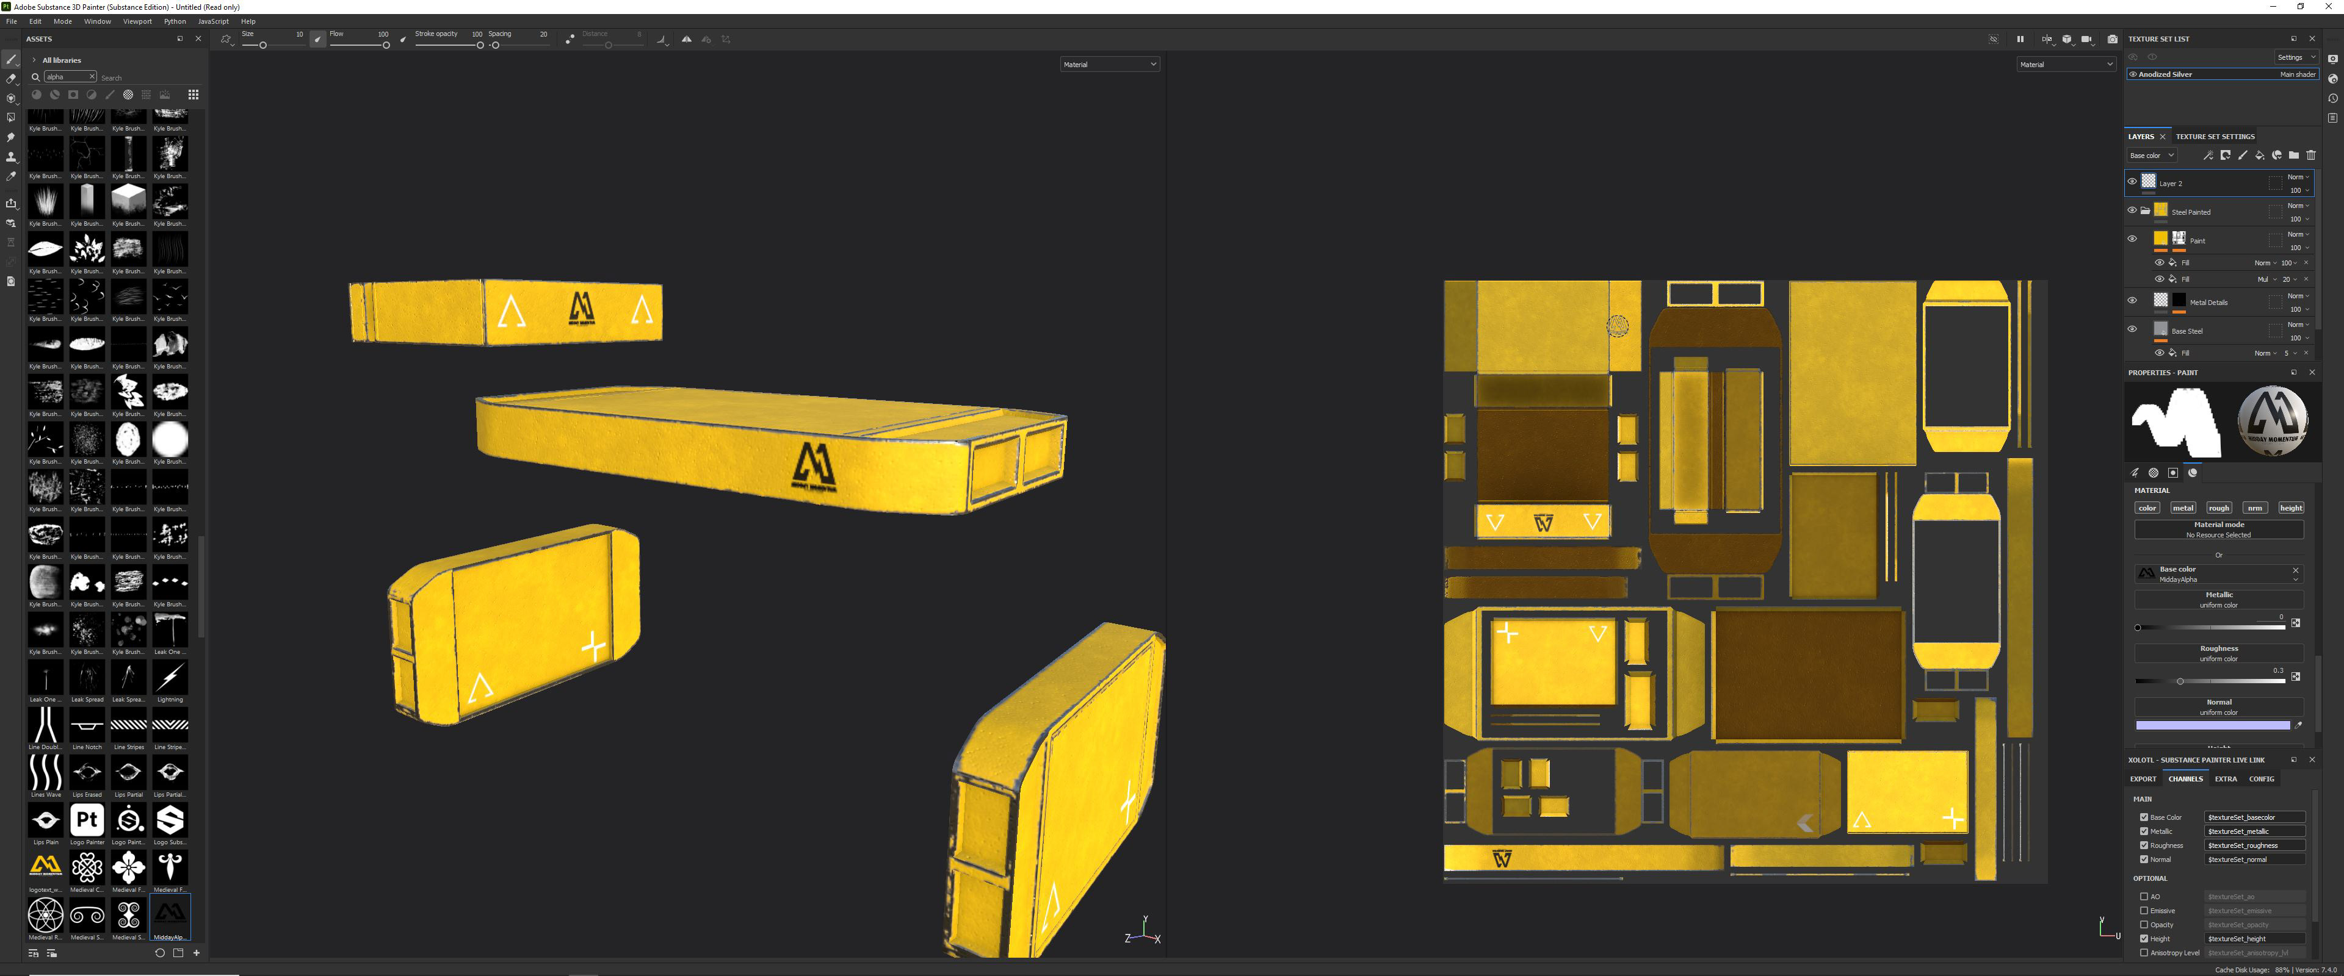This screenshot has height=976, width=2344.
Task: Switch to Texture Set Settings tab
Action: 2215,137
